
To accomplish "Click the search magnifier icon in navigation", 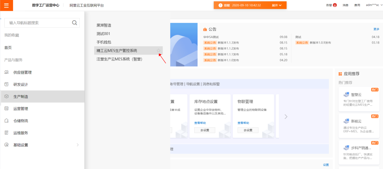I will [x=74, y=23].
